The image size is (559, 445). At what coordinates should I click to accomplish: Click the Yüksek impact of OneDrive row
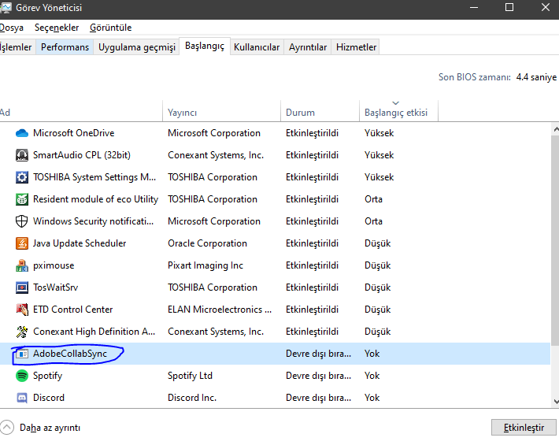coord(379,133)
